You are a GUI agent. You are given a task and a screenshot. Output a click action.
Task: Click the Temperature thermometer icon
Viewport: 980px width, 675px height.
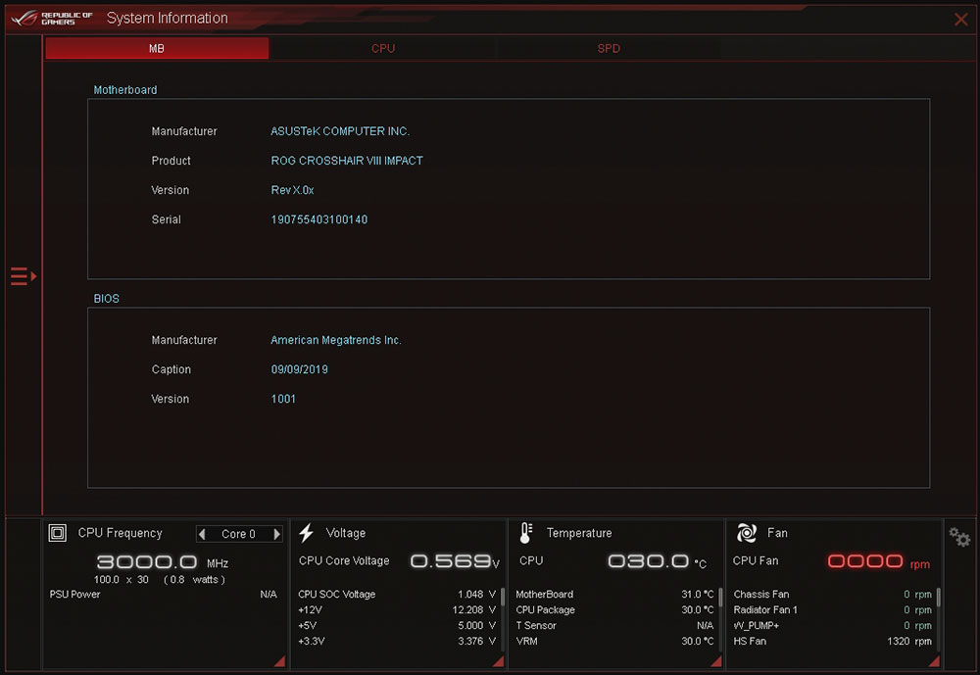(x=525, y=533)
